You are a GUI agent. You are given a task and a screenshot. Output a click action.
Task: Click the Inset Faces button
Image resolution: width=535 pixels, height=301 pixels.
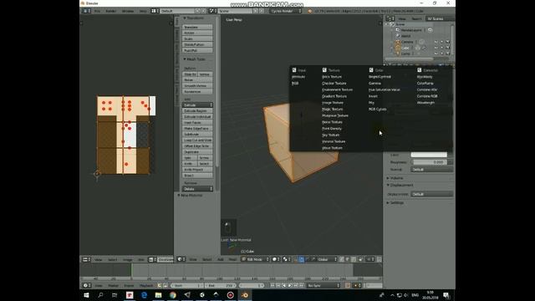[197, 123]
